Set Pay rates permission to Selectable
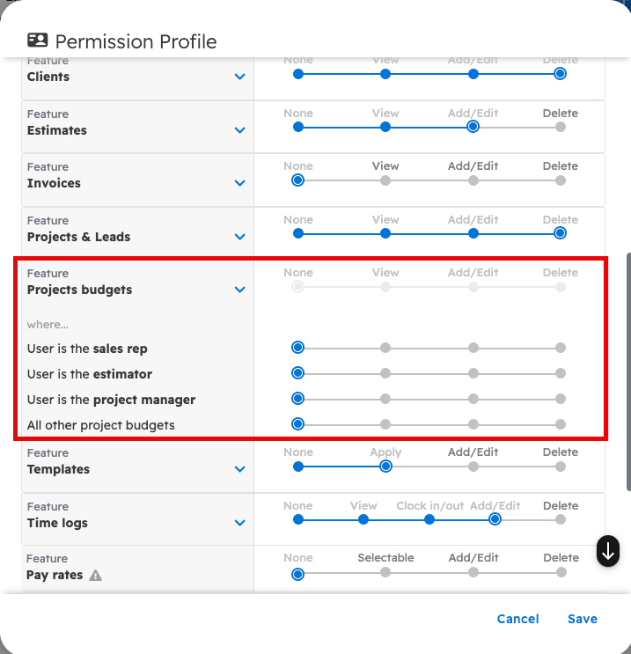 [x=385, y=572]
